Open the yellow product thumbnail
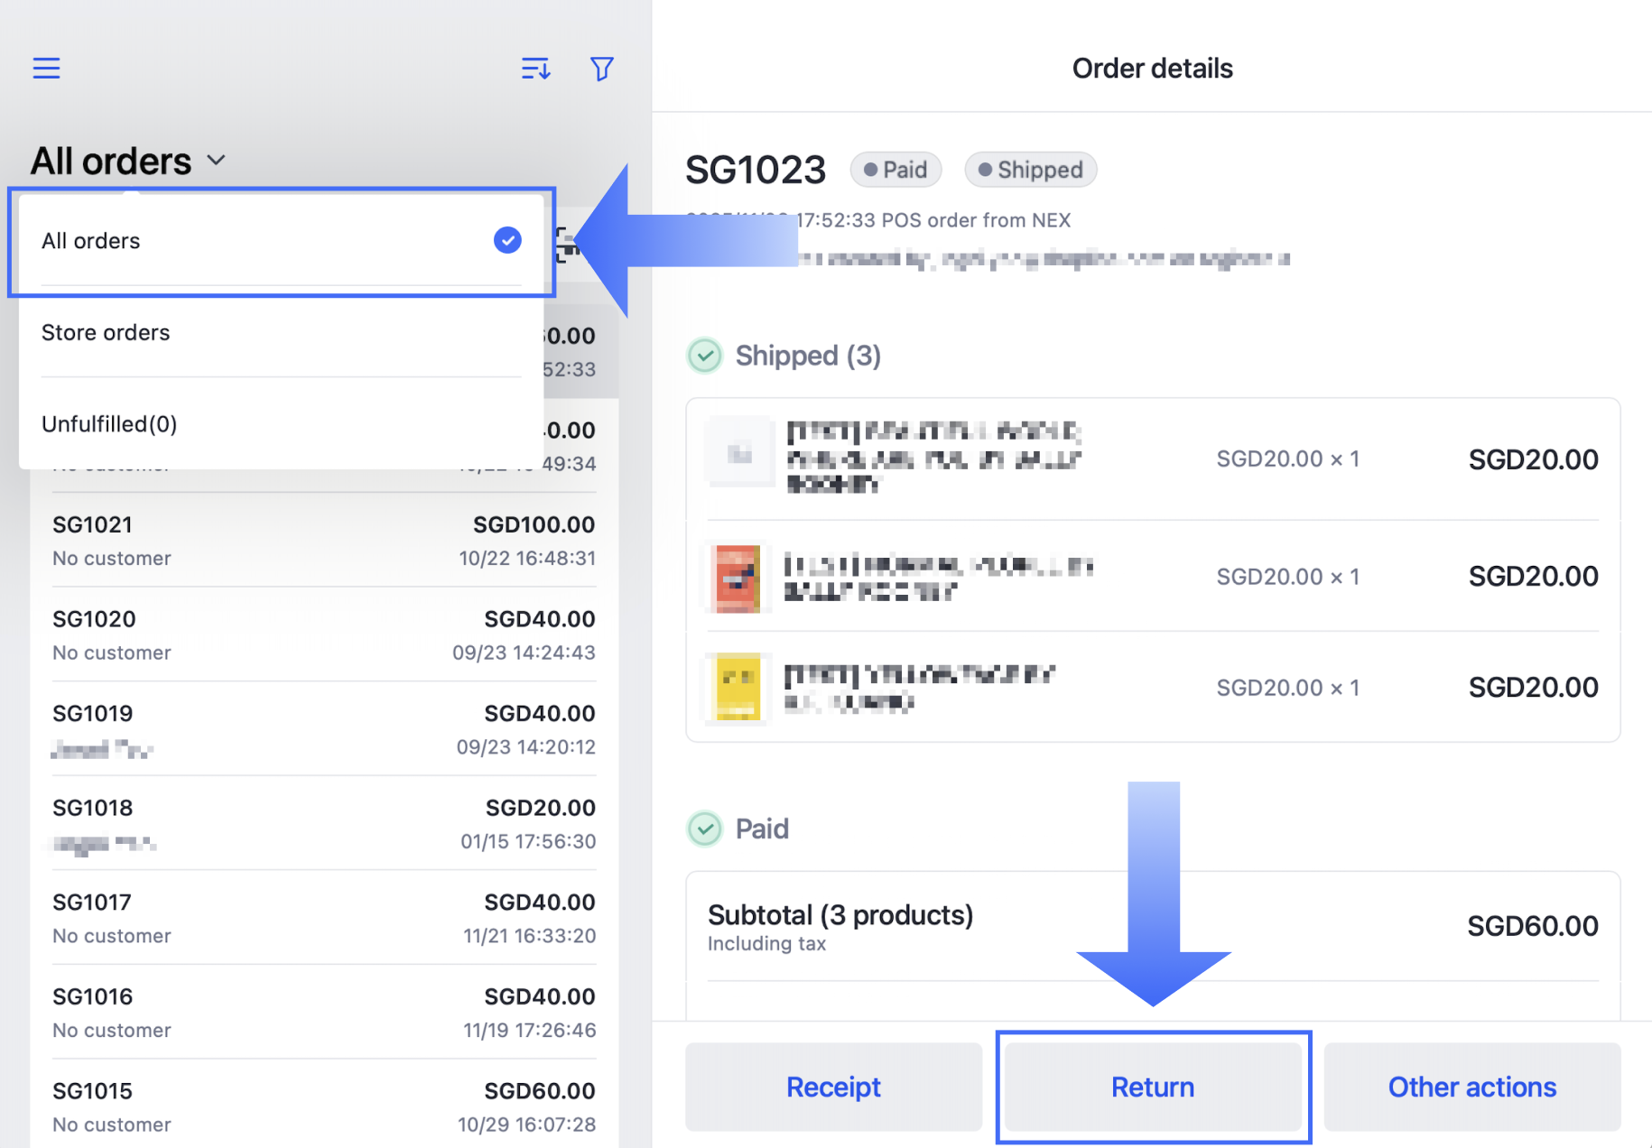This screenshot has width=1652, height=1148. [x=738, y=688]
